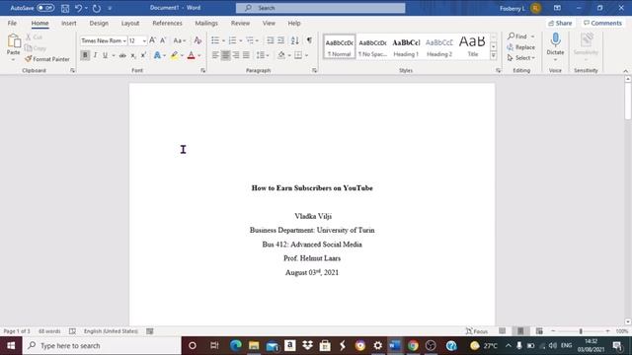Expand the Styles gallery more arrow
Viewport: 632px width, 355px height.
[x=494, y=56]
